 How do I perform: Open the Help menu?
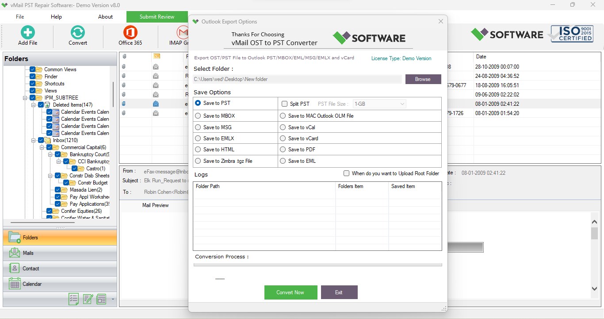(56, 17)
